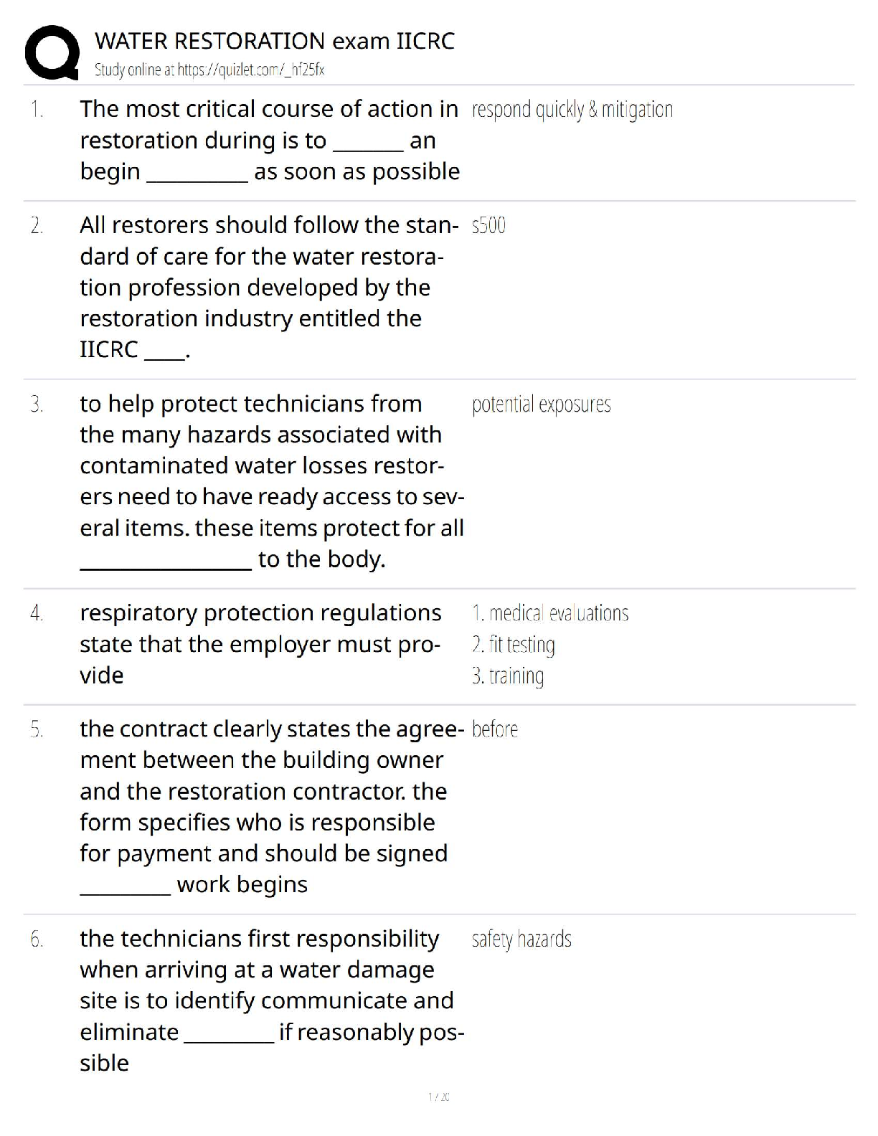Click the answer 'respond quickly & mitigation'
Image resolution: width=878 pixels, height=1136 pixels.
click(572, 110)
